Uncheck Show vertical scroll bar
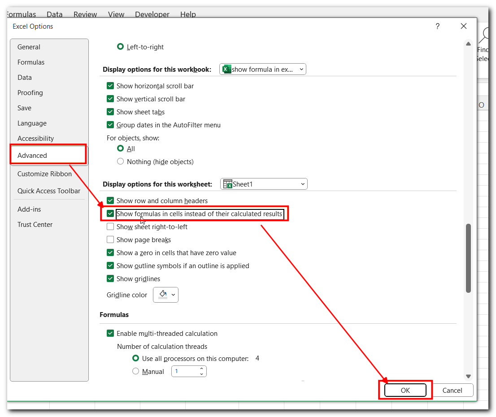The image size is (496, 417). point(110,99)
